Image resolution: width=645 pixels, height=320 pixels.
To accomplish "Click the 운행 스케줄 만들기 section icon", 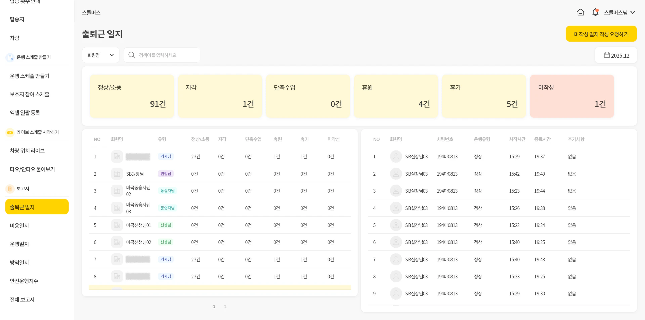I will pos(10,57).
